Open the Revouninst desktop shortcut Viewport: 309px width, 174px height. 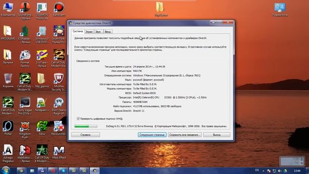59,128
